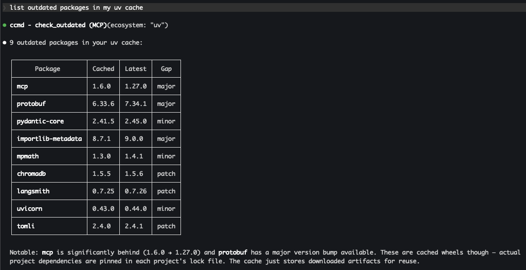Viewport: 526px width, 270px height.
Task: Click langsmith cached version '0.7.25'
Action: pyautogui.click(x=103, y=191)
